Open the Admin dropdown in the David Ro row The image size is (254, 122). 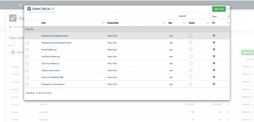coord(247,119)
